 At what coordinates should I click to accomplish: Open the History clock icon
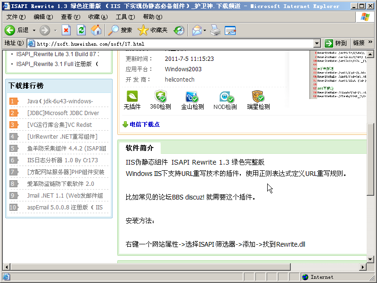pyautogui.click(x=179, y=30)
